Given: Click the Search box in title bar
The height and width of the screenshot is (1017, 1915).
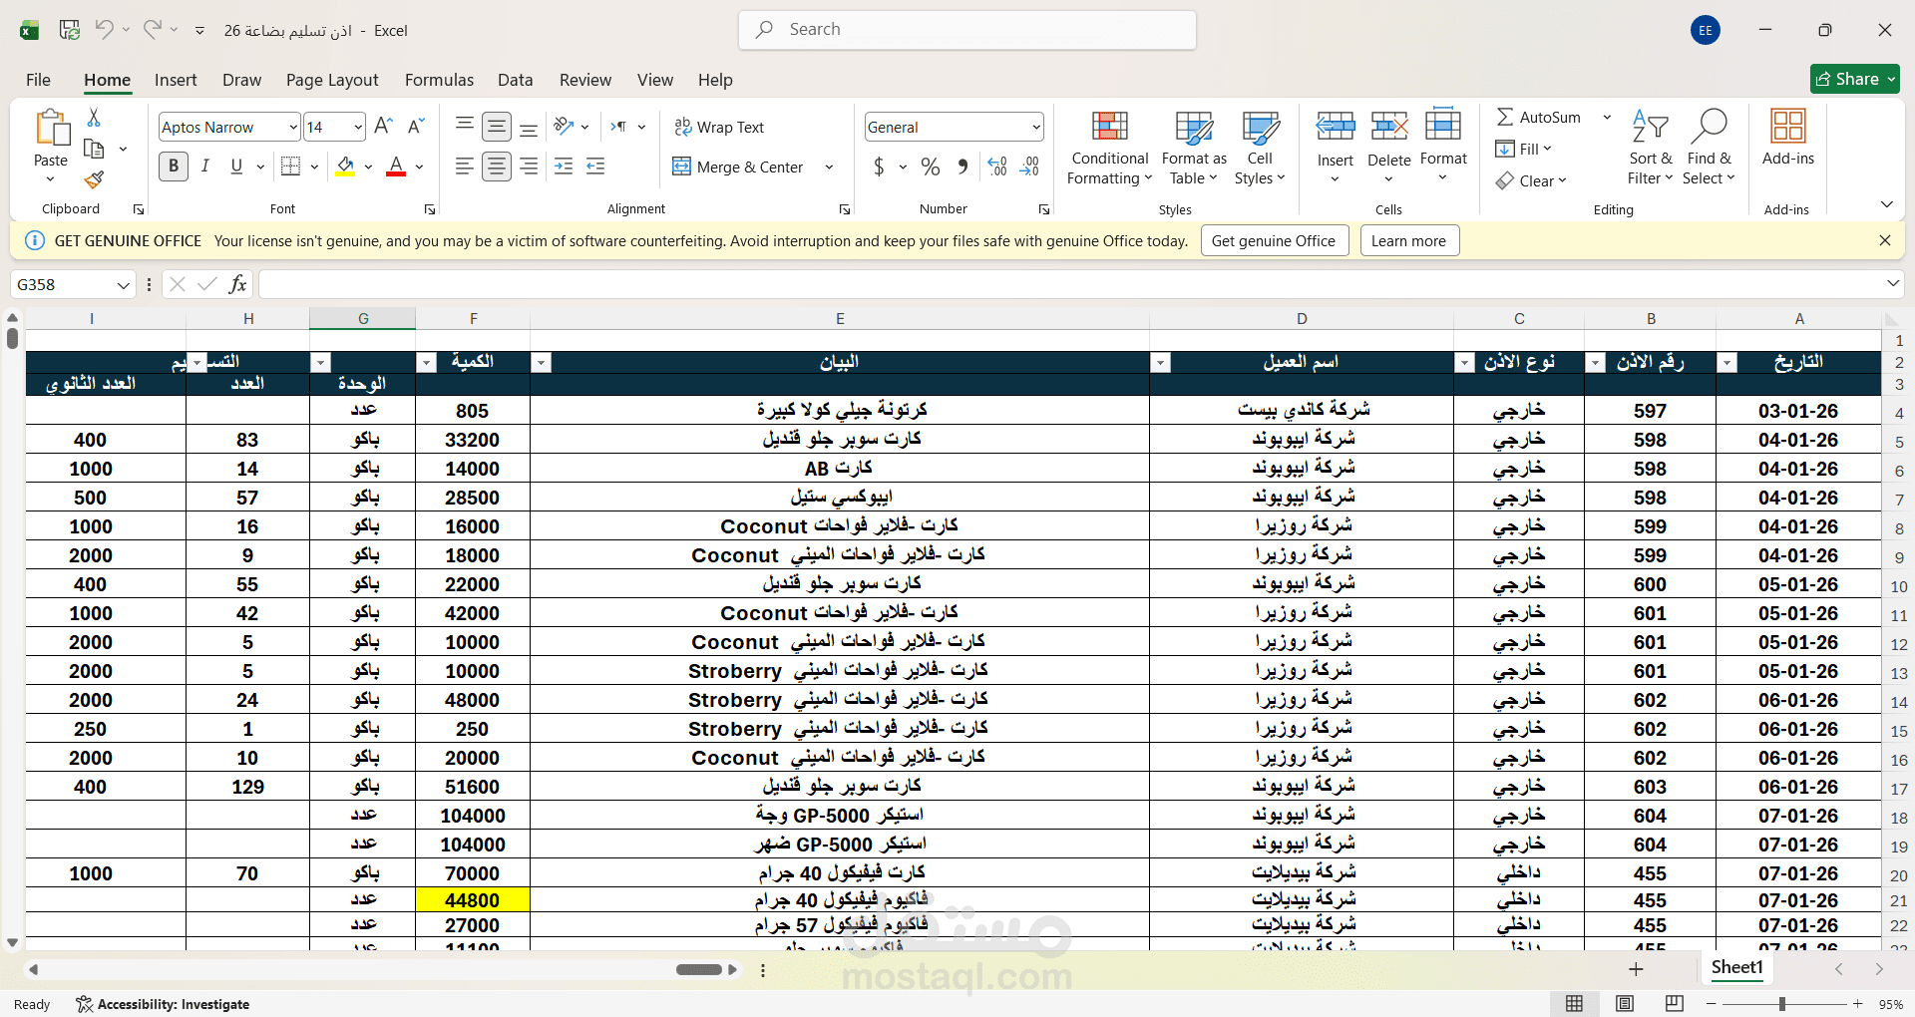Looking at the screenshot, I should click(x=967, y=30).
